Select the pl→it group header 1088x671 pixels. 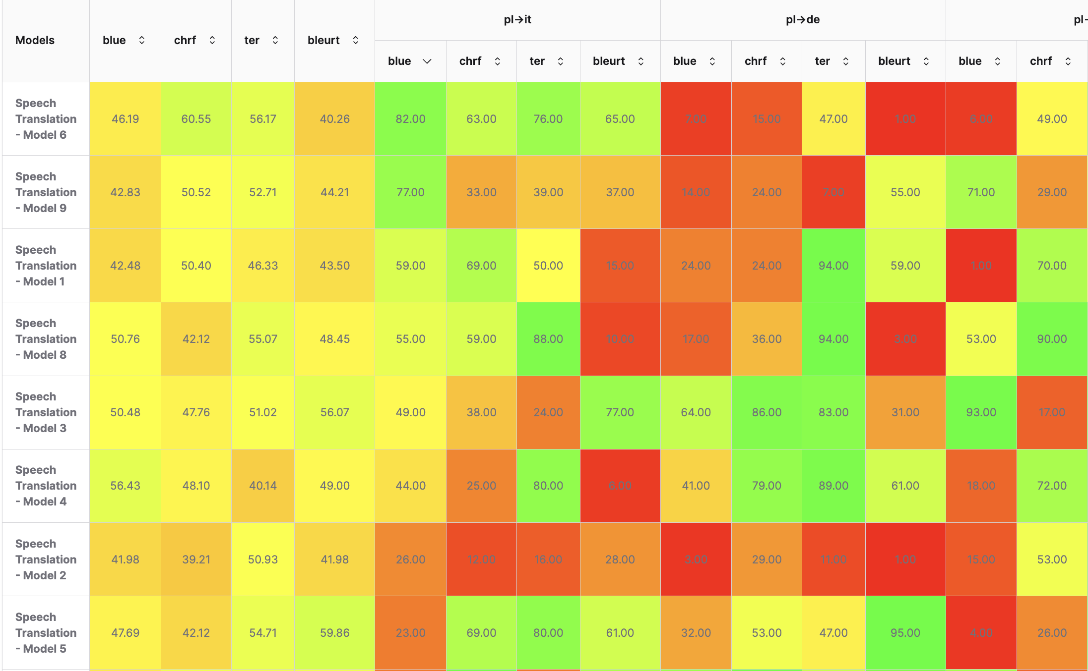[517, 20]
